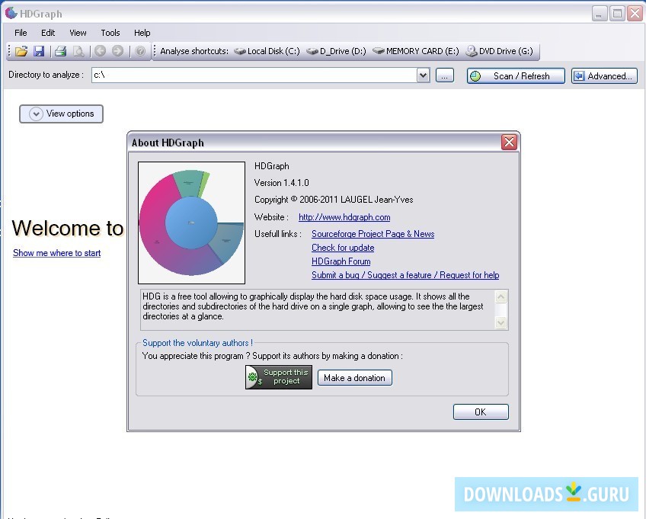Screen dimensions: 646x519
Task: Click Submit a bug / Suggest a feature link
Action: [405, 275]
